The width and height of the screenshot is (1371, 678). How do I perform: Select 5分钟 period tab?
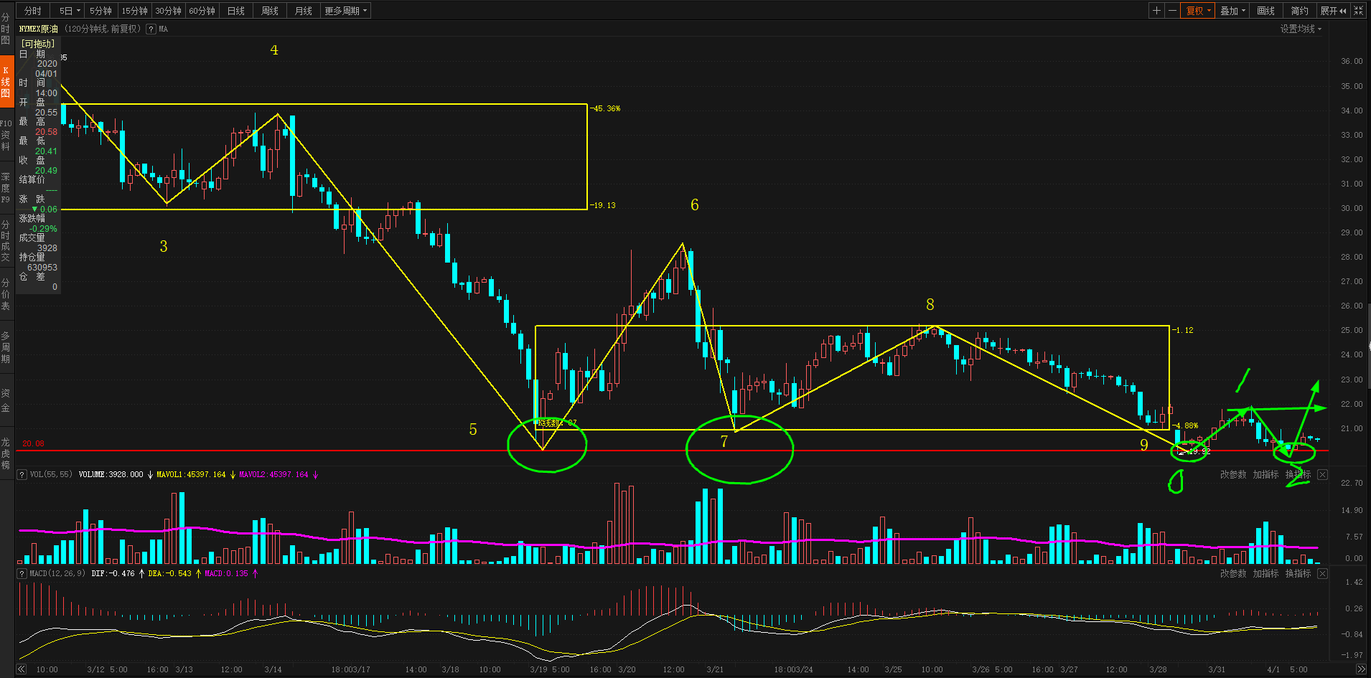tap(100, 11)
